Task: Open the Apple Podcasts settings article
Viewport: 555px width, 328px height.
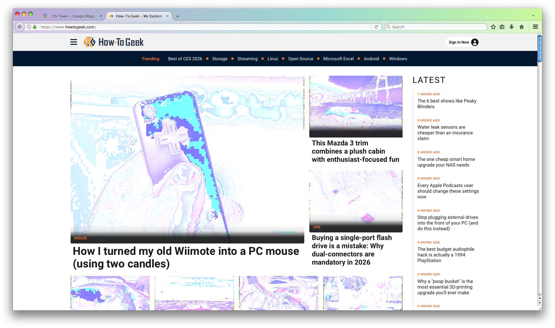Action: pyautogui.click(x=448, y=191)
